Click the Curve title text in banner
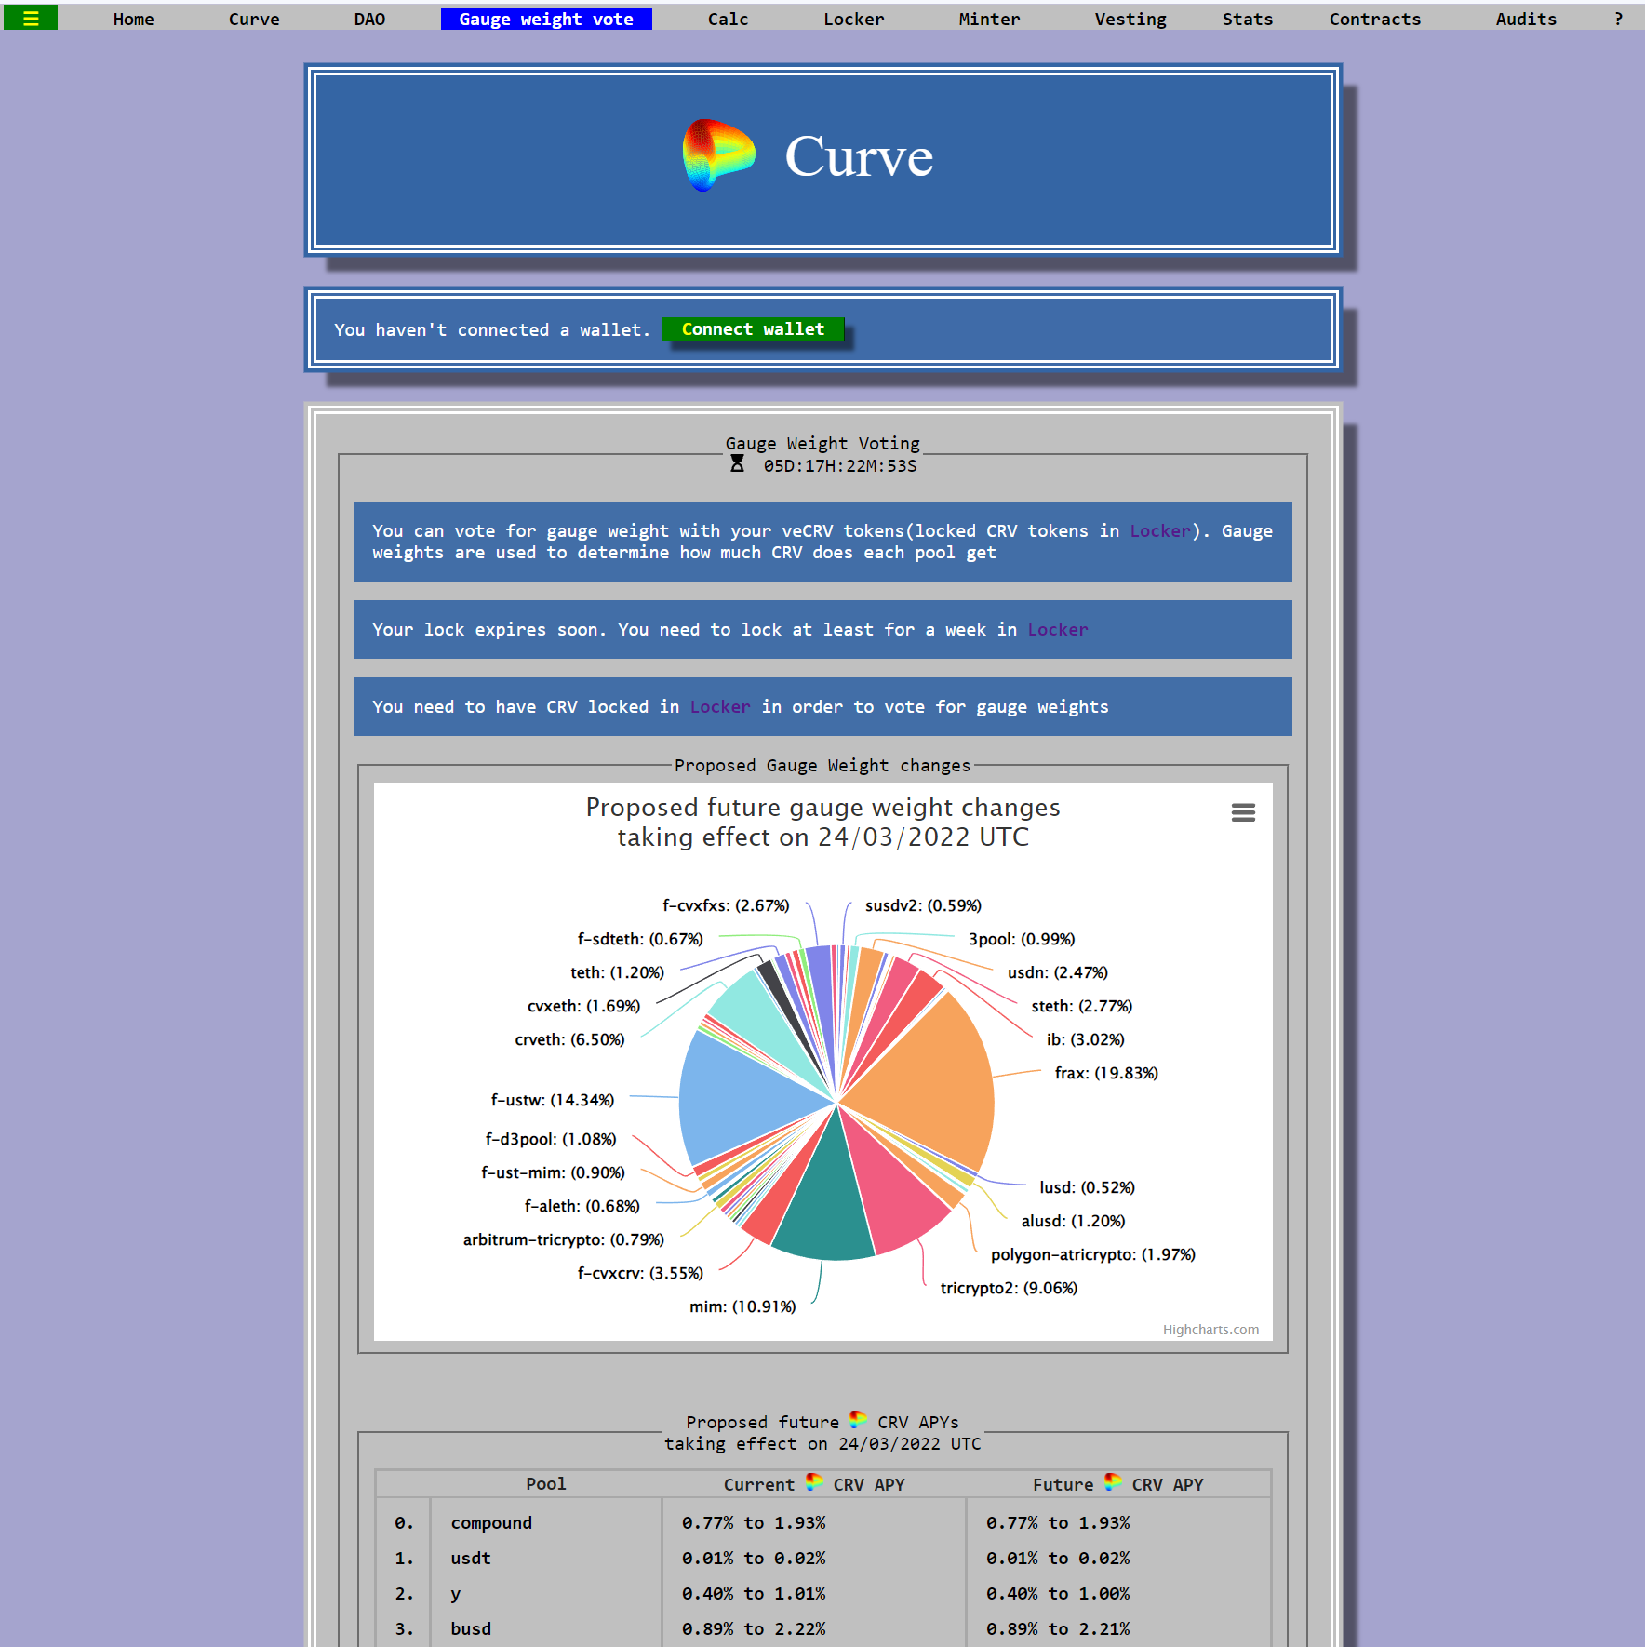Image resolution: width=1645 pixels, height=1647 pixels. 859,155
